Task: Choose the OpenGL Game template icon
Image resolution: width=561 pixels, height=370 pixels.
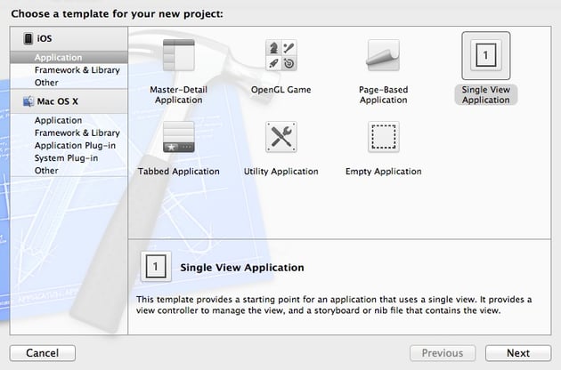Action: coord(281,55)
